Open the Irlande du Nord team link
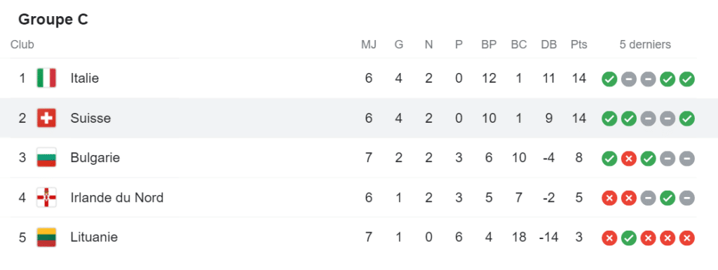 117,198
